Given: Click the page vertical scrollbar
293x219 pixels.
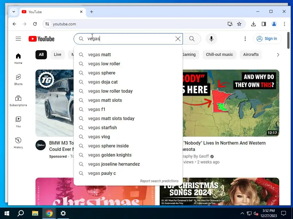Looking at the screenshot, I should [x=288, y=40].
